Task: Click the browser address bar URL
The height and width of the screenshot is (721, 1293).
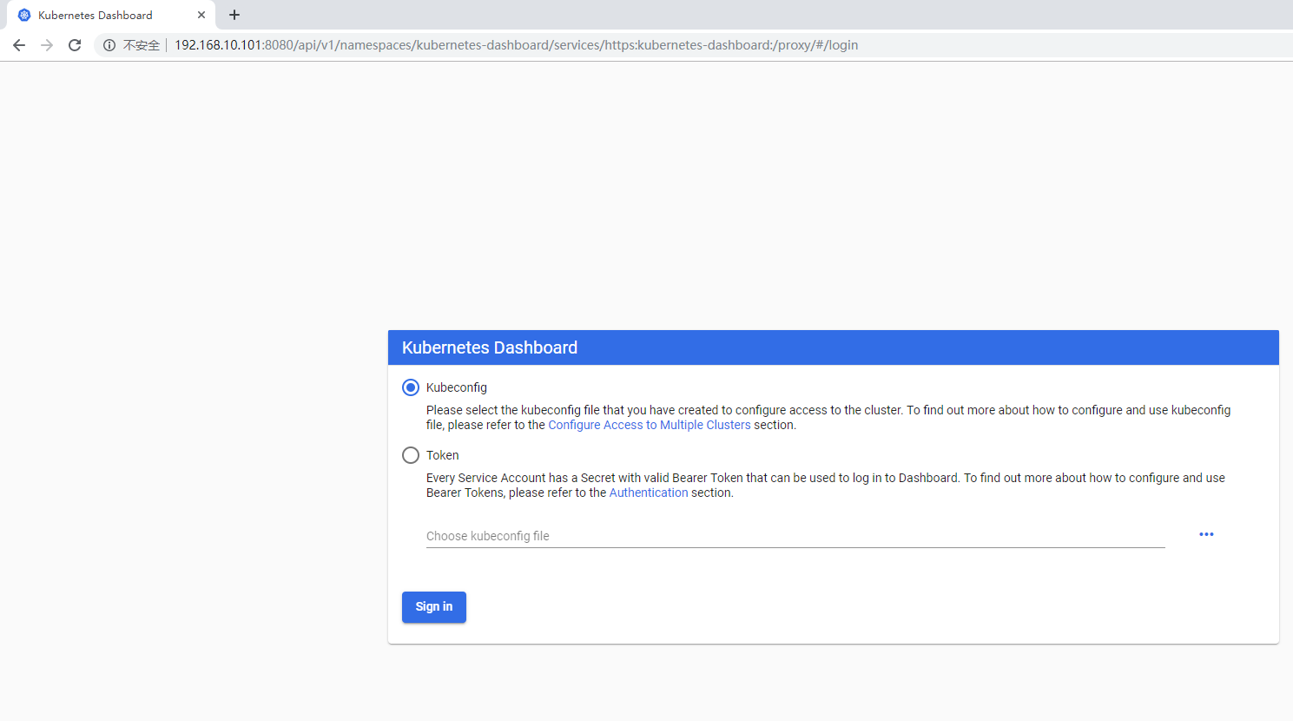Action: 516,45
